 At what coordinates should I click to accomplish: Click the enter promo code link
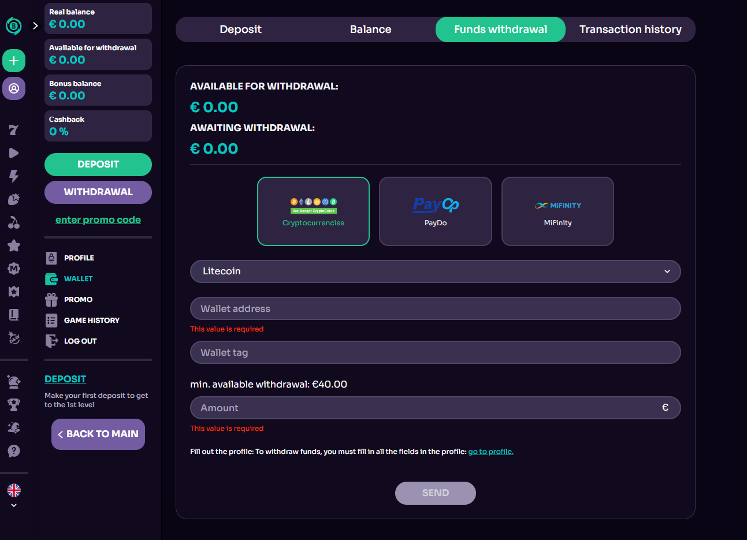98,220
